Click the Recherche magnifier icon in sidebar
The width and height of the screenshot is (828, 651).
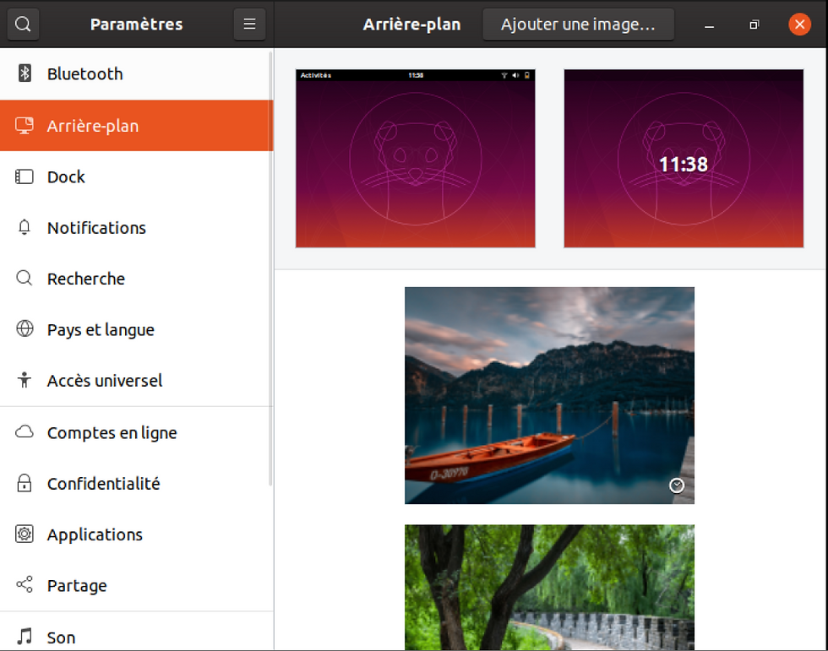pyautogui.click(x=25, y=278)
